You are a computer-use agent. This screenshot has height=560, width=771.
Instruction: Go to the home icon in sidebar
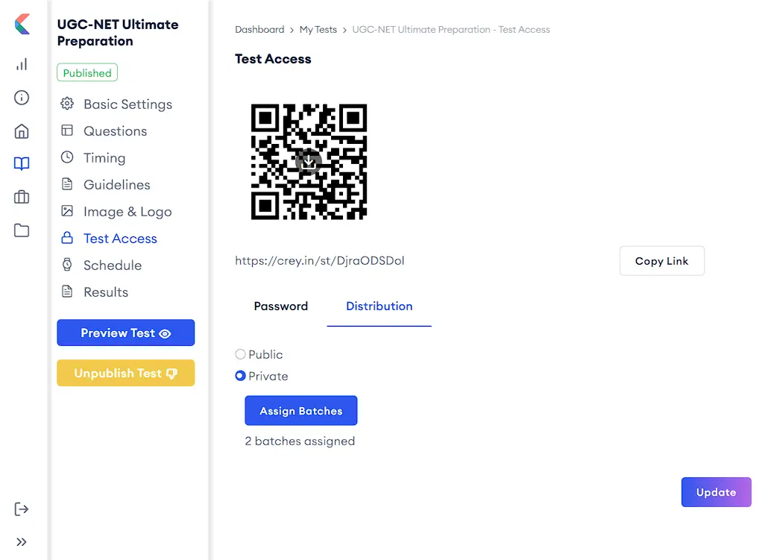(22, 131)
